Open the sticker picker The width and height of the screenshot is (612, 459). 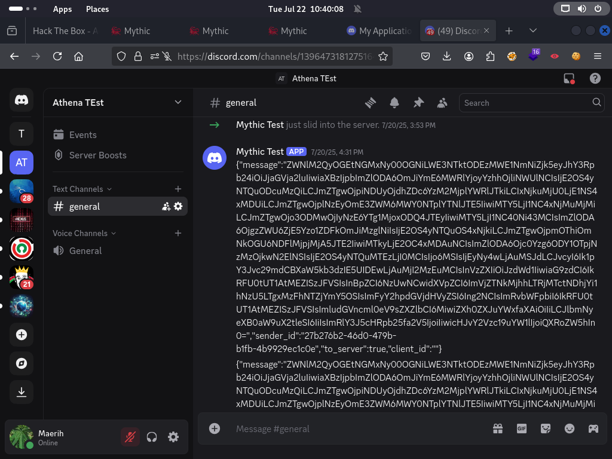[x=545, y=429]
